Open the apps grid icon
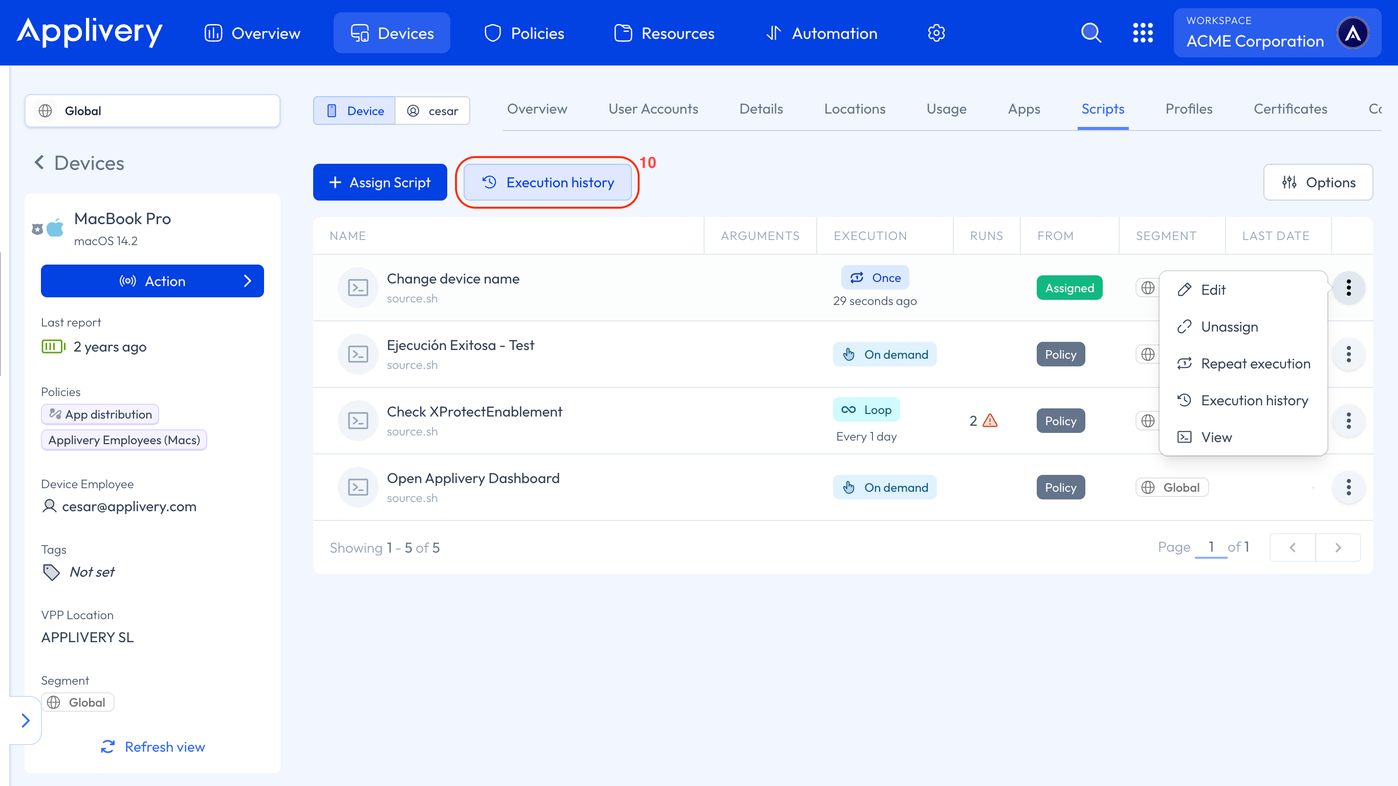The width and height of the screenshot is (1398, 786). point(1142,33)
